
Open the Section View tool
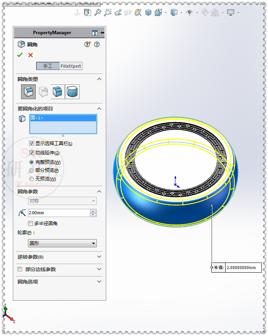[128, 13]
